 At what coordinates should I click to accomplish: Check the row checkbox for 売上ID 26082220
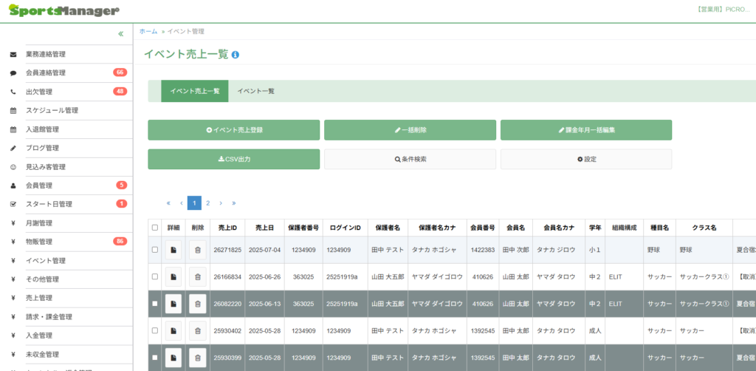point(155,304)
